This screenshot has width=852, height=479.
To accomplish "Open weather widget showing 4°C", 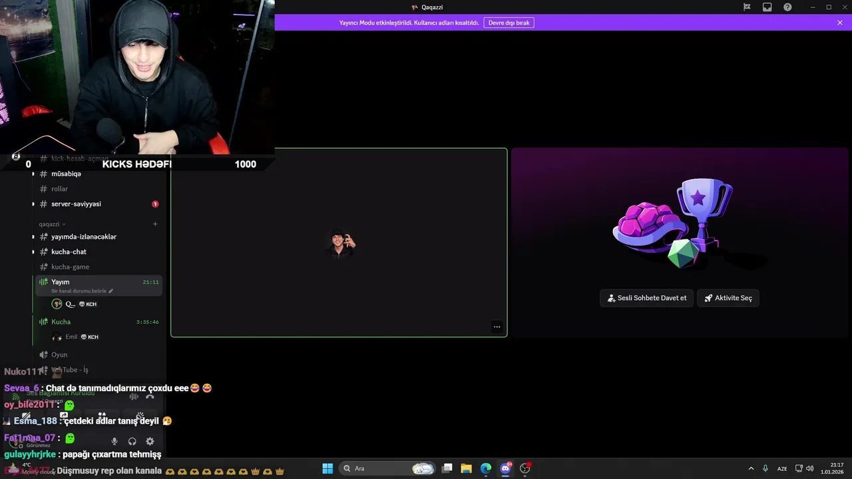I will click(x=30, y=468).
